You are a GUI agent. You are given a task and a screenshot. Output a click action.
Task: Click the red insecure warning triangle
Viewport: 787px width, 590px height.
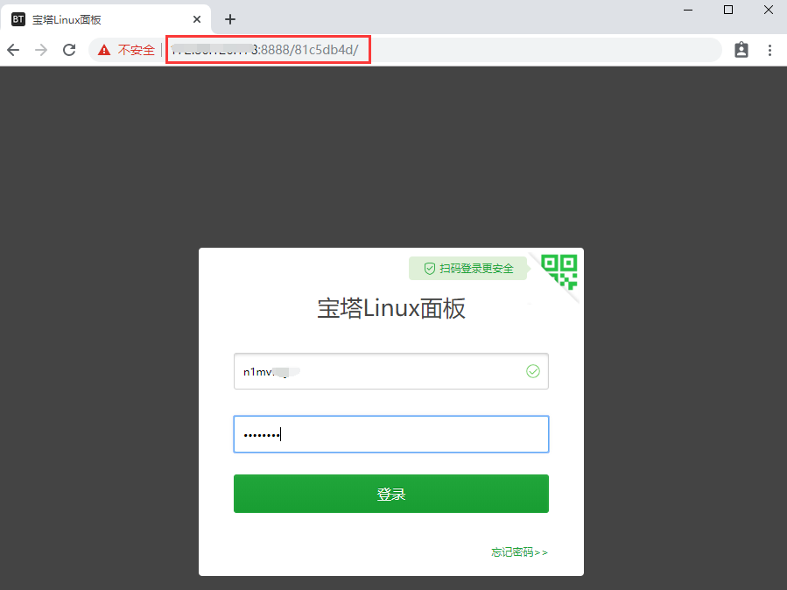pyautogui.click(x=104, y=50)
